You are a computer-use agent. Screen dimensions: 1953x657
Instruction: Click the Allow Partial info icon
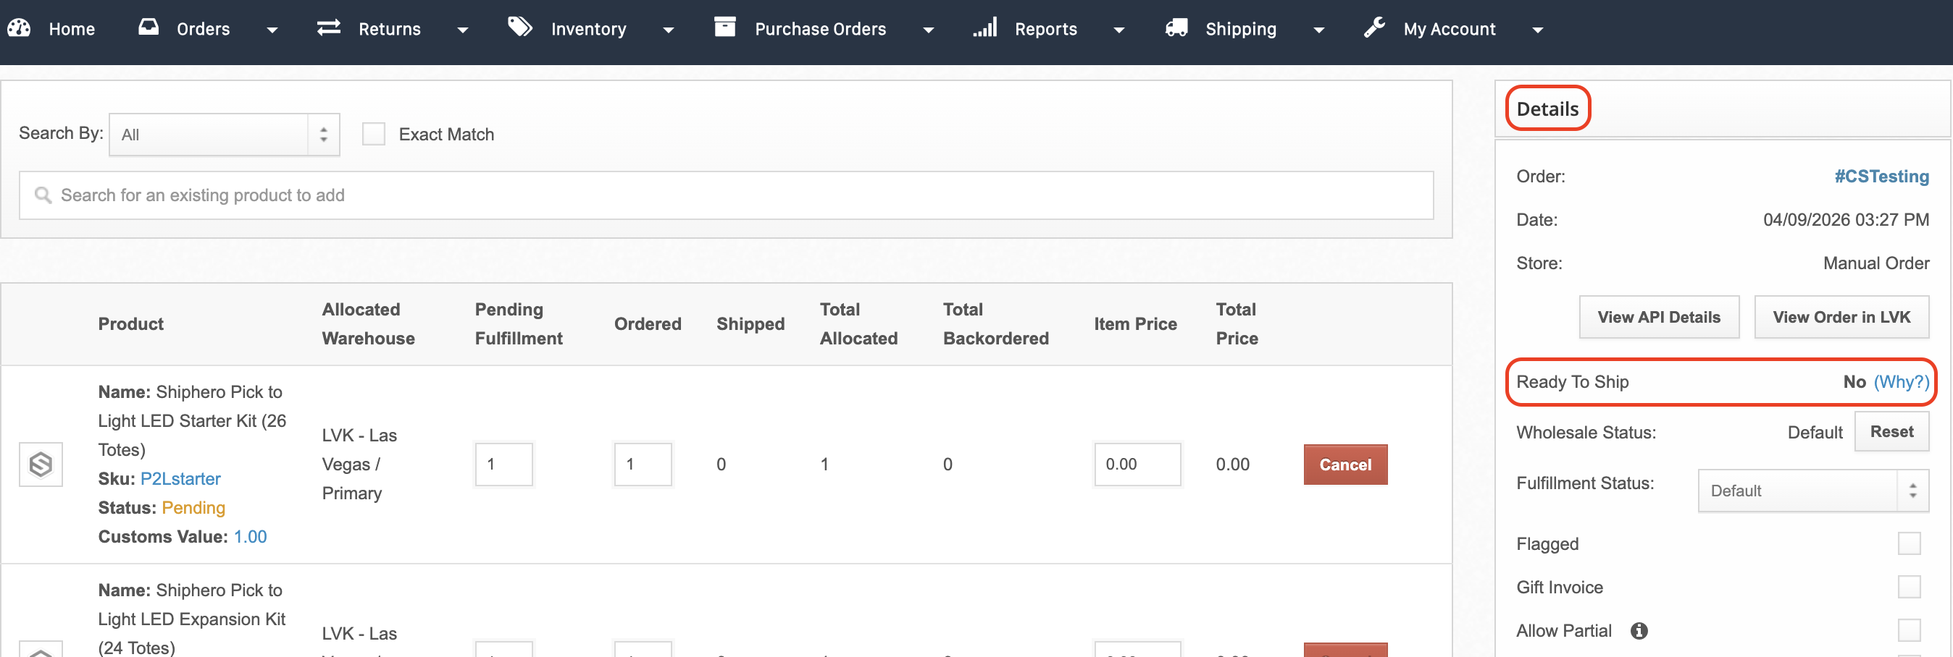(1639, 630)
